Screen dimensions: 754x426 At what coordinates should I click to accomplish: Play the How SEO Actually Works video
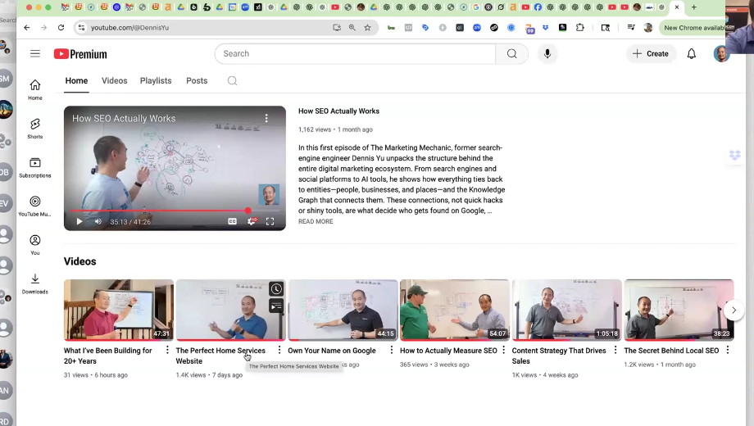coord(79,221)
